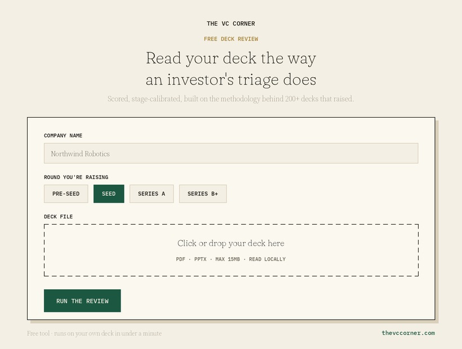The height and width of the screenshot is (349, 462).
Task: Open the deck file drop zone
Action: [x=231, y=250]
